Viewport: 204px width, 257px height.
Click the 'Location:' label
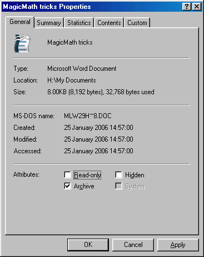pos(26,80)
